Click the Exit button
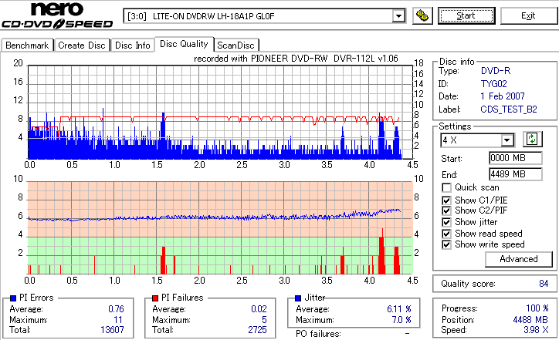 coord(528,16)
